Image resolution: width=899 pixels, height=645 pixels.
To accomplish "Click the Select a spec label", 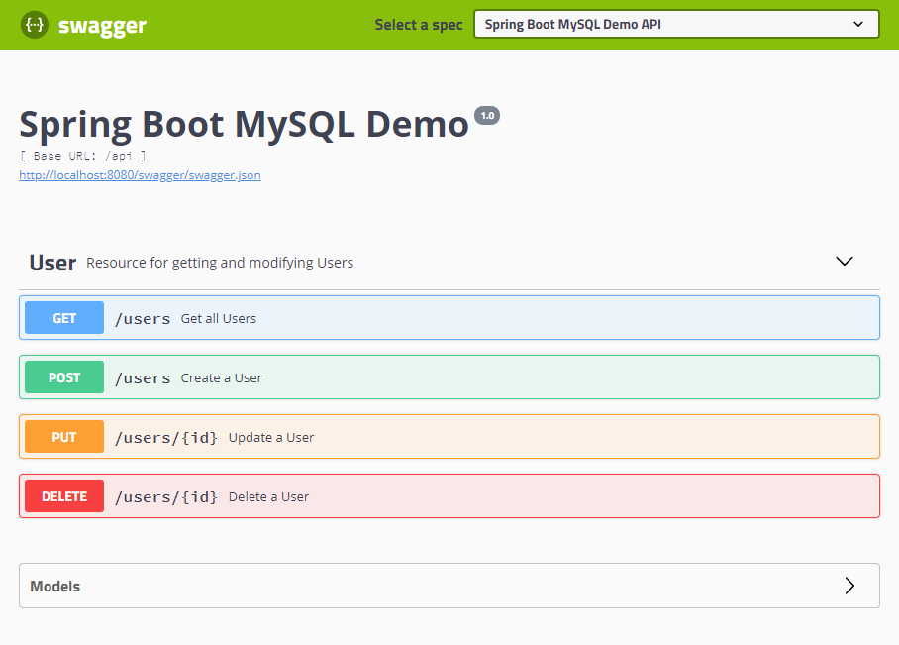I will (x=418, y=24).
